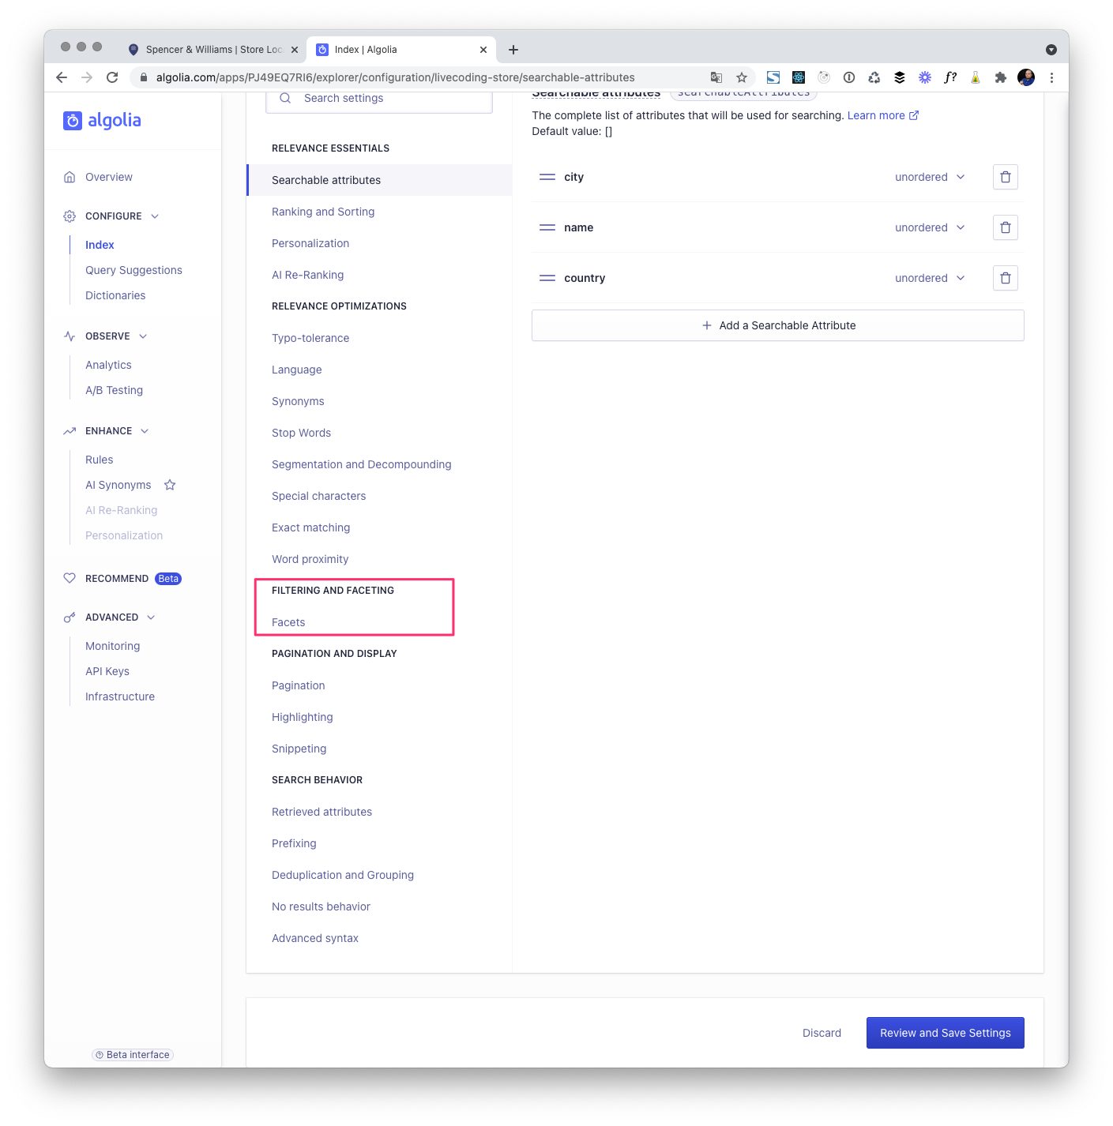Click the Beta interface button
This screenshot has width=1113, height=1126.
coord(133,1055)
